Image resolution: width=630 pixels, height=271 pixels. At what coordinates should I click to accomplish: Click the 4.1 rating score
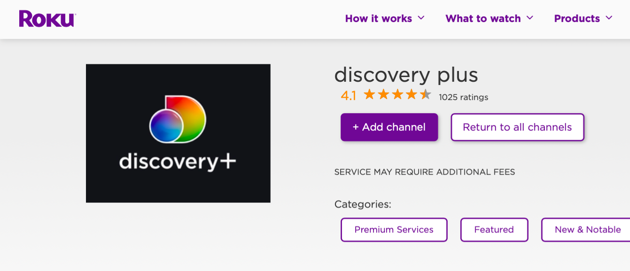point(348,96)
